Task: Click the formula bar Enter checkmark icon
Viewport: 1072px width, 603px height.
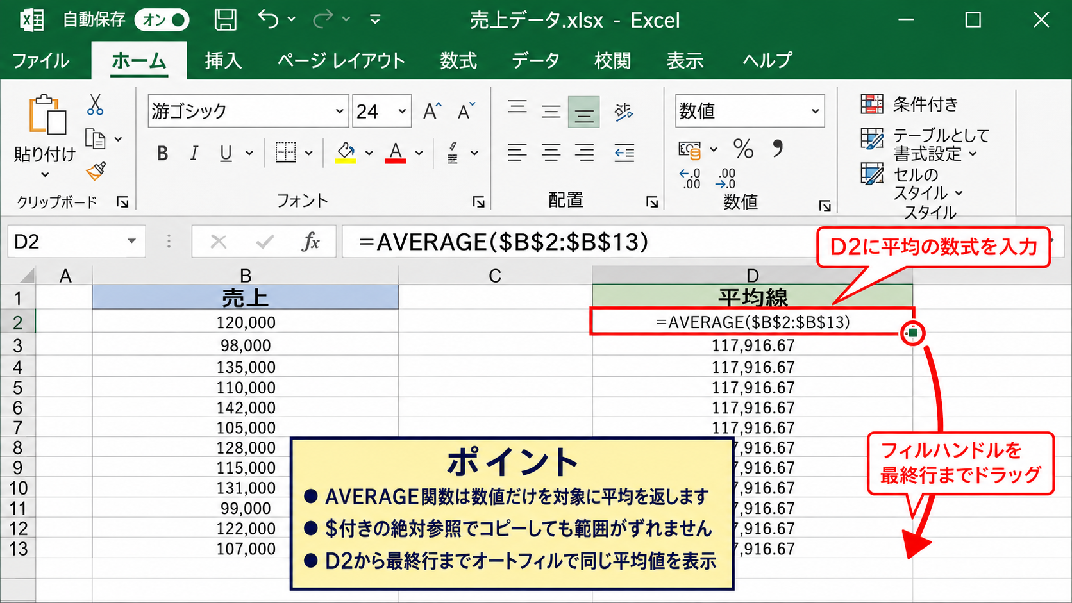Action: tap(264, 242)
